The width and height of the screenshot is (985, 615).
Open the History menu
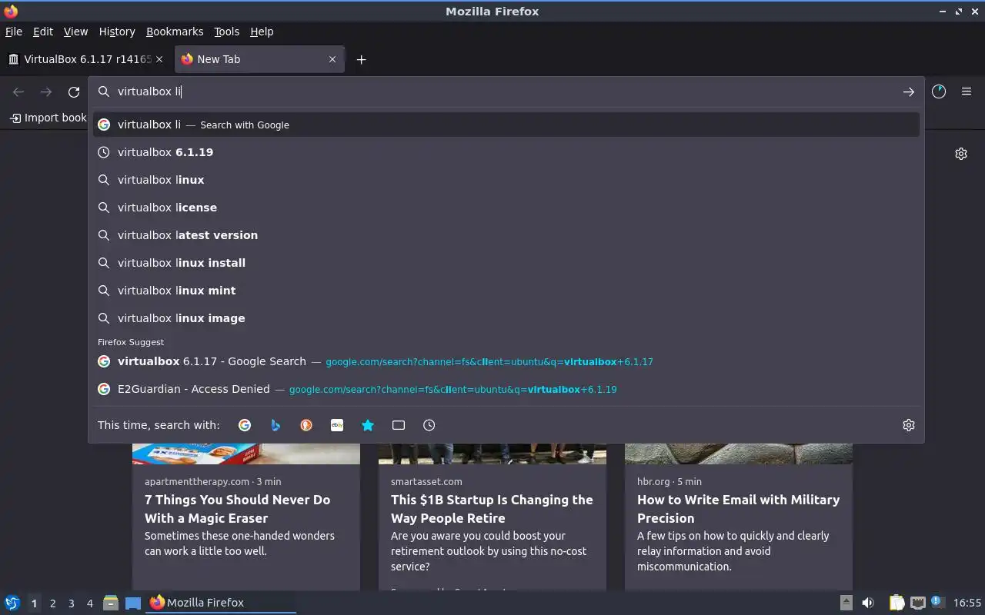[x=117, y=32]
